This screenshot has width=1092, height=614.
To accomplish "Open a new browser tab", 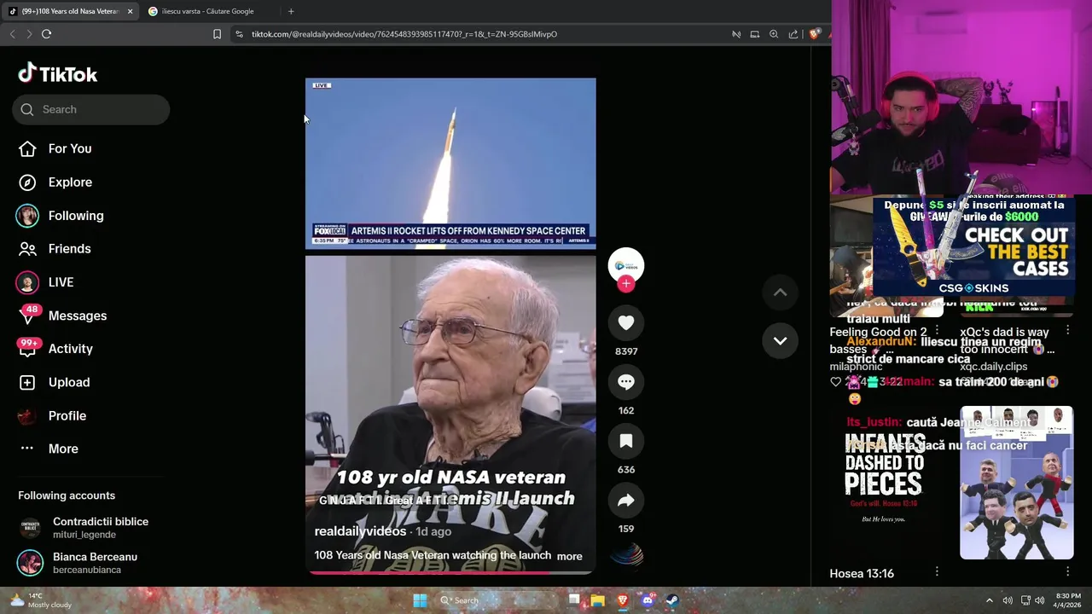I will point(291,11).
